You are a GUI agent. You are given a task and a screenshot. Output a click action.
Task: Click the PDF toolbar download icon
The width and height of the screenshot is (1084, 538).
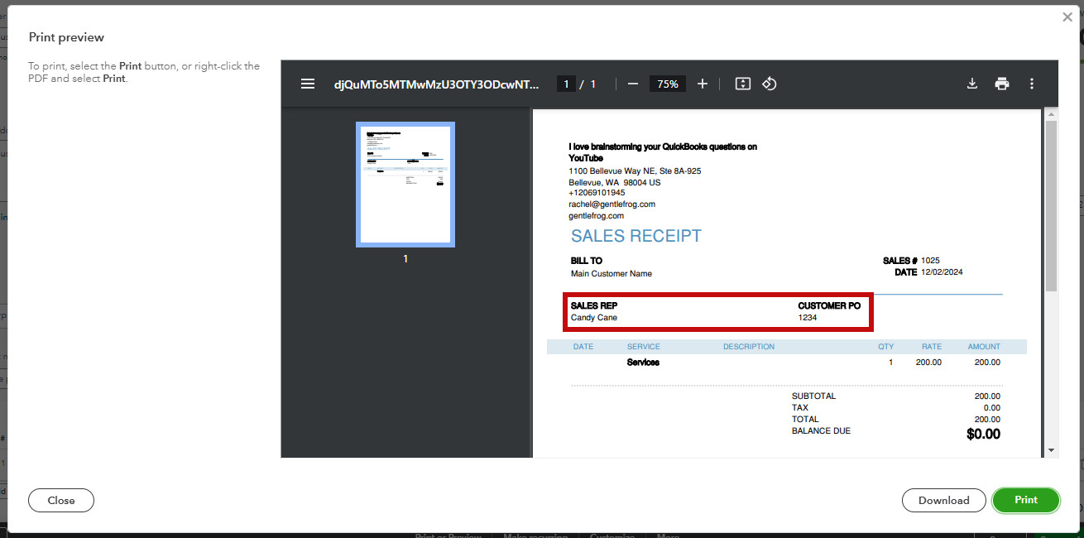point(972,84)
